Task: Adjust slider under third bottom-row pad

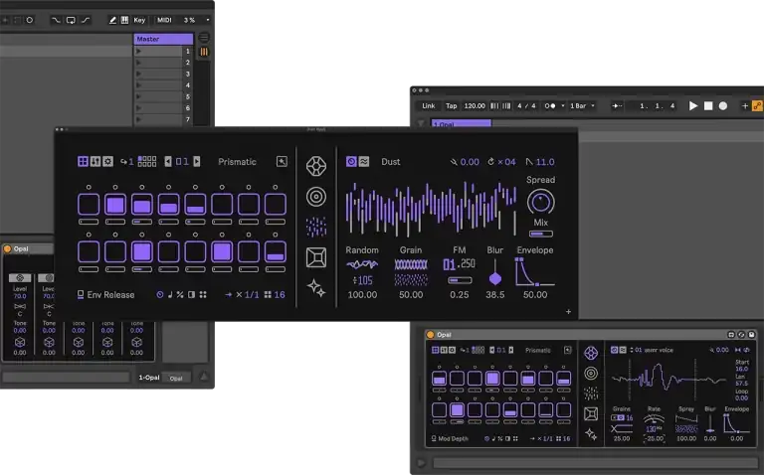Action: tap(142, 269)
